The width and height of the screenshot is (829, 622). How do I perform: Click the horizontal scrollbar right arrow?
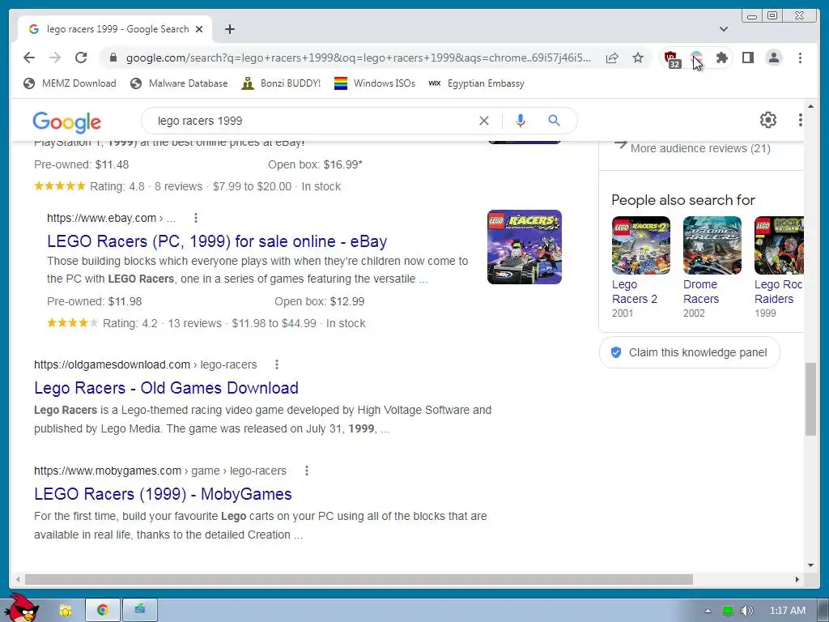pos(797,580)
